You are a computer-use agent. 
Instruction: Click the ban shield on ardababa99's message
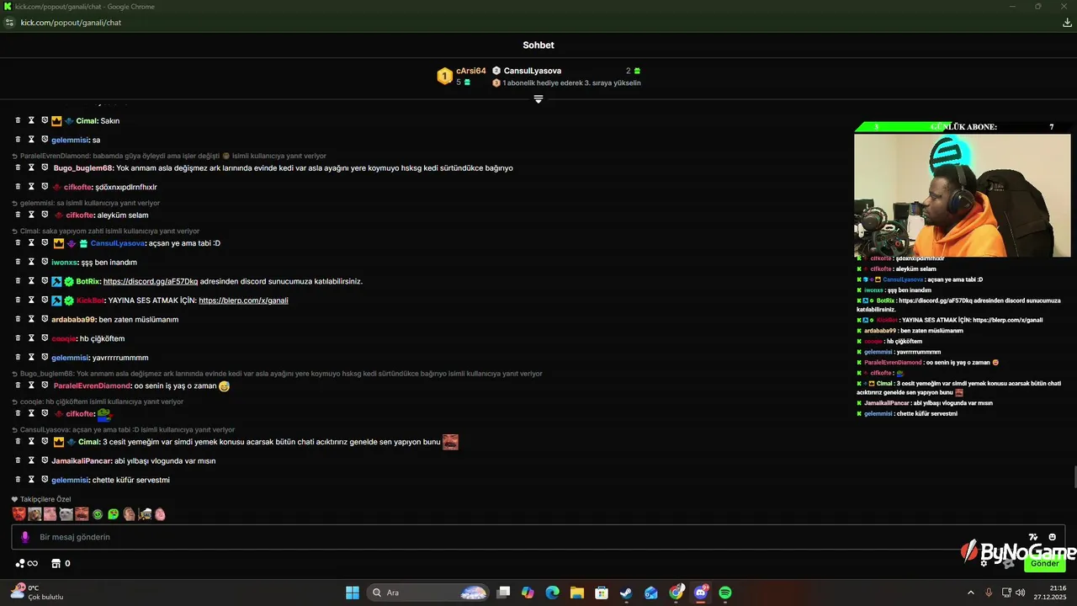45,319
